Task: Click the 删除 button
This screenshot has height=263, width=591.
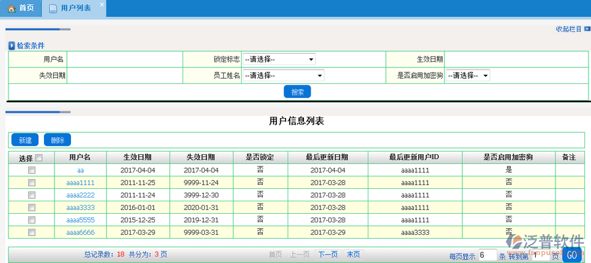Action: [x=57, y=140]
